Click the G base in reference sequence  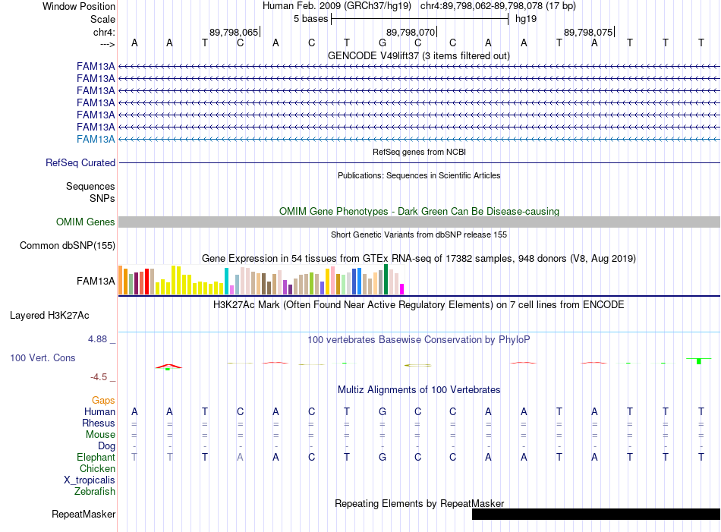[383, 42]
